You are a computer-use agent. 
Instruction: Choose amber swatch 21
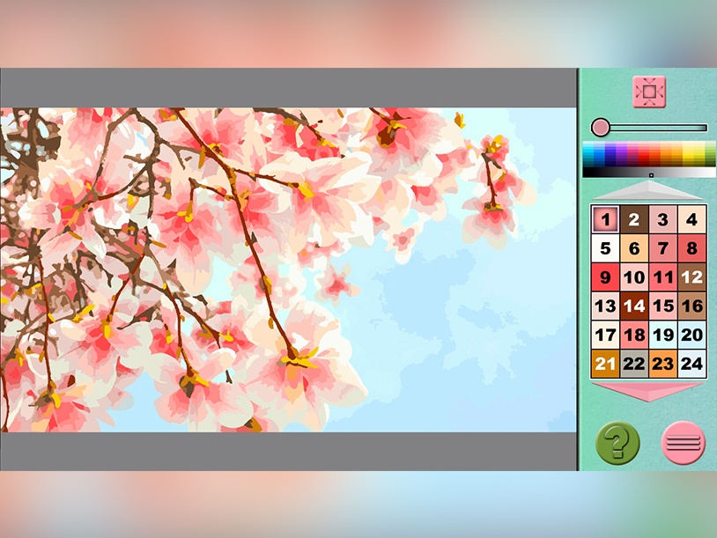pyautogui.click(x=605, y=364)
